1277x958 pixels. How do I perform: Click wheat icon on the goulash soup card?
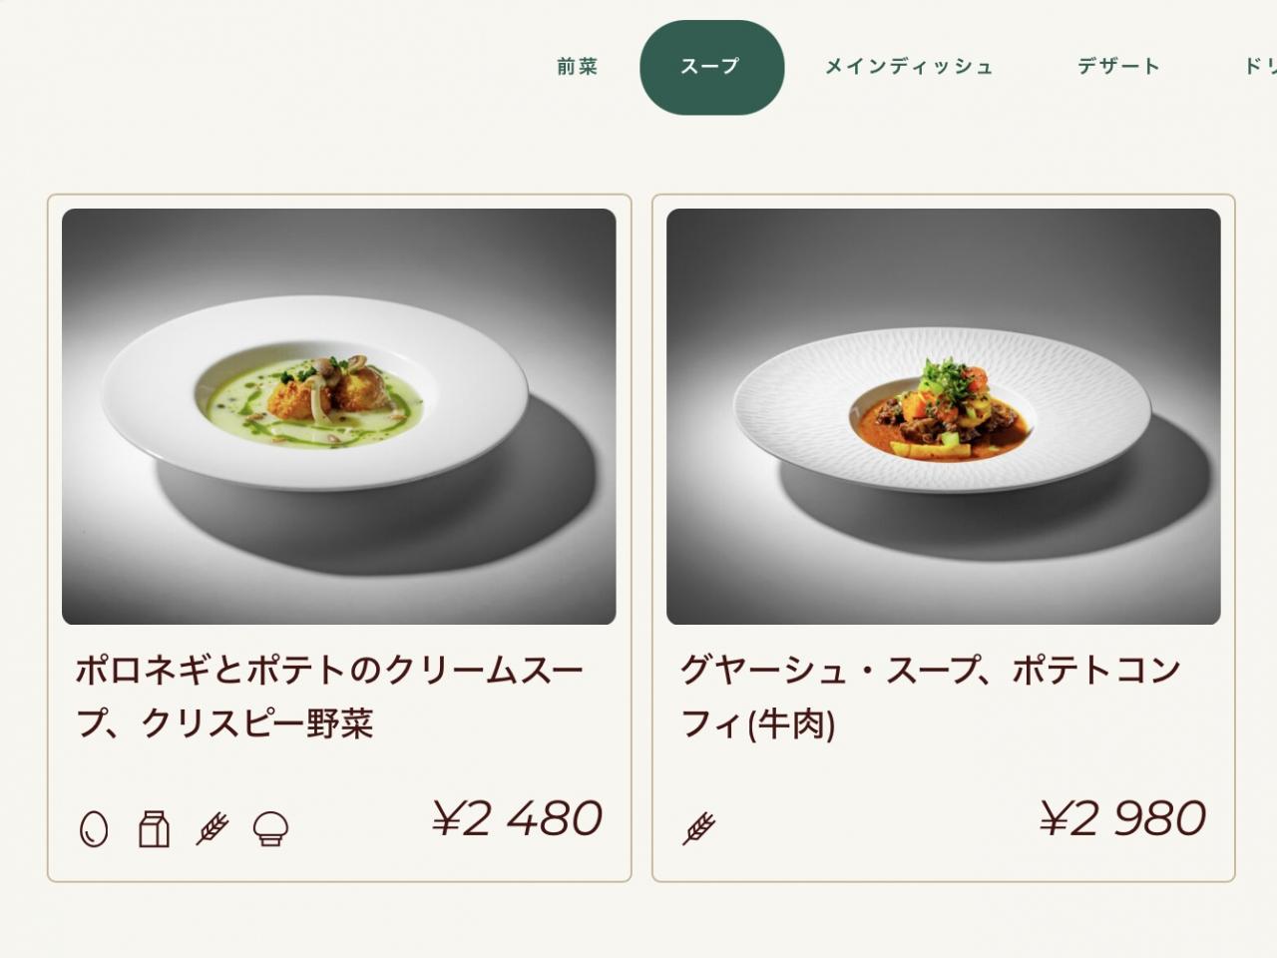(698, 828)
